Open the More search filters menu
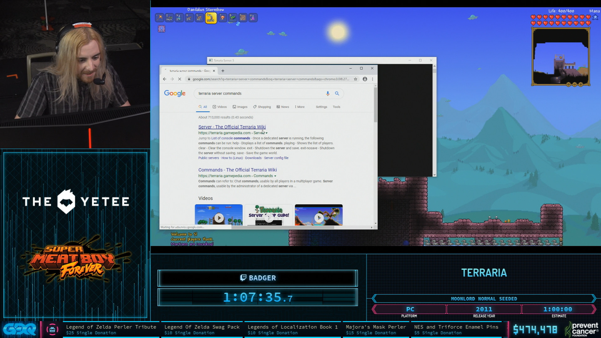601x338 pixels. [x=300, y=107]
